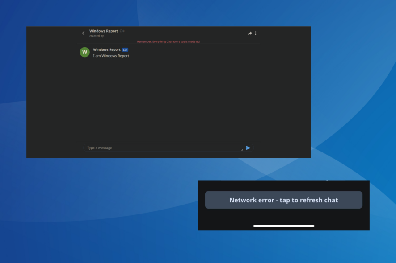Expand chat options via the kebab menu
The height and width of the screenshot is (263, 396).
(x=256, y=33)
